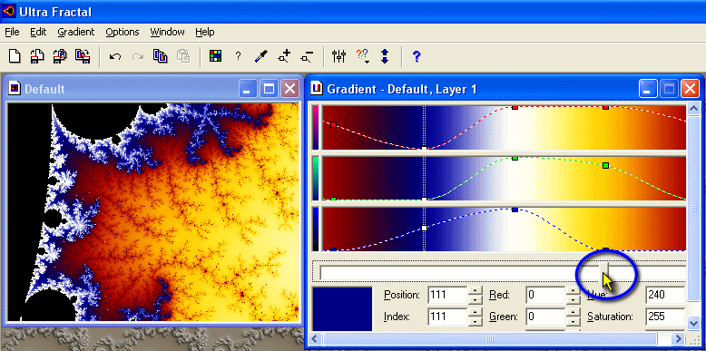Viewport: 706px width, 351px height.
Task: Select the white control point on red curve
Action: pos(424,148)
